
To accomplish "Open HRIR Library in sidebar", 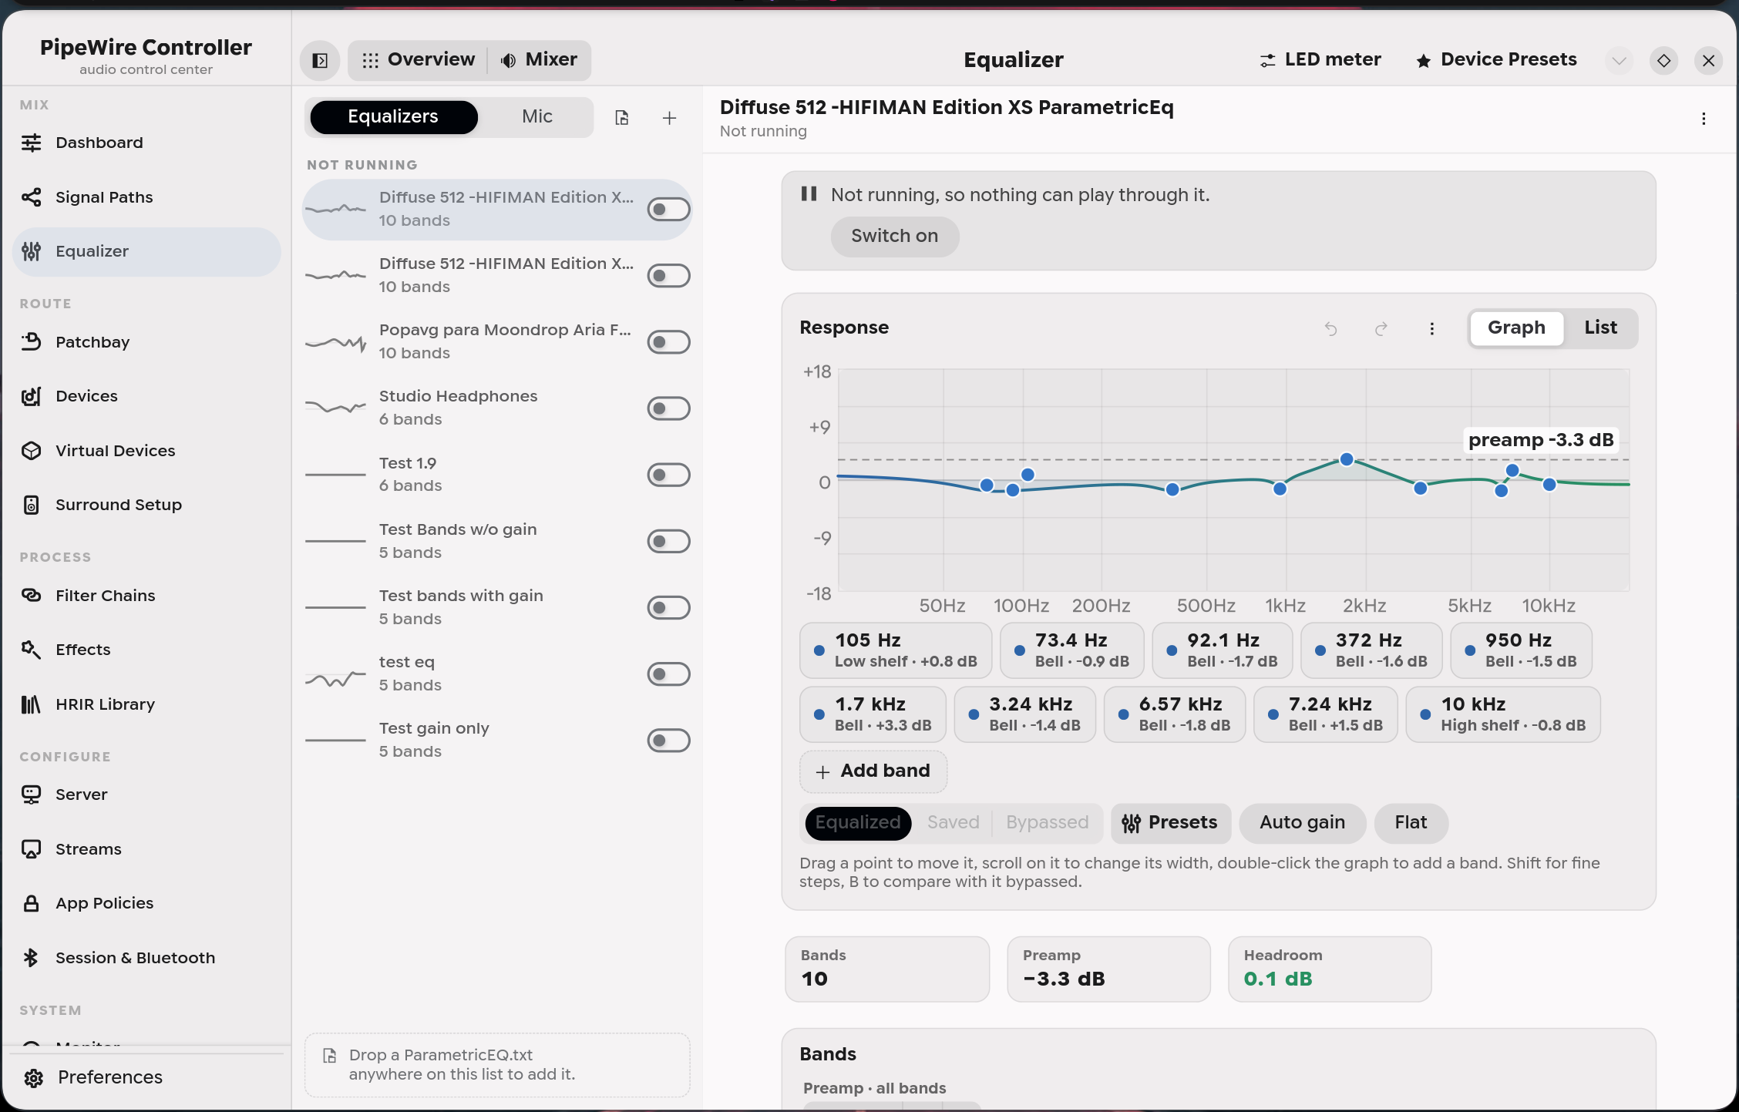I will (146, 704).
